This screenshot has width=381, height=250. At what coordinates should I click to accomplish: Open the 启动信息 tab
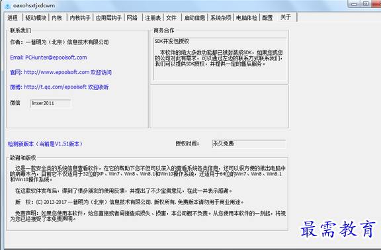tap(194, 18)
